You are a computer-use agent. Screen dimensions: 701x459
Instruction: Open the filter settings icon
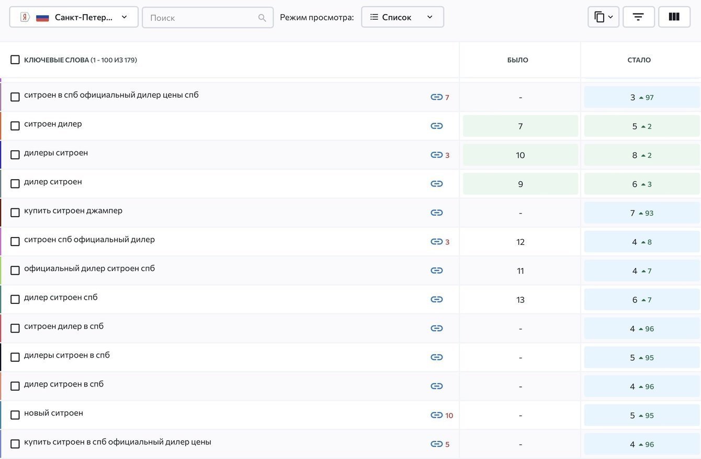pos(638,17)
